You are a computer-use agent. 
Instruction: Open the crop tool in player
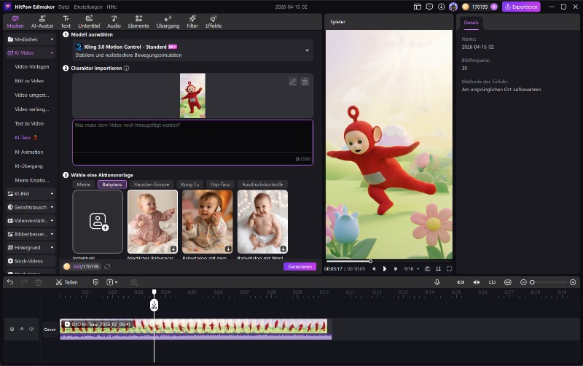(439, 268)
